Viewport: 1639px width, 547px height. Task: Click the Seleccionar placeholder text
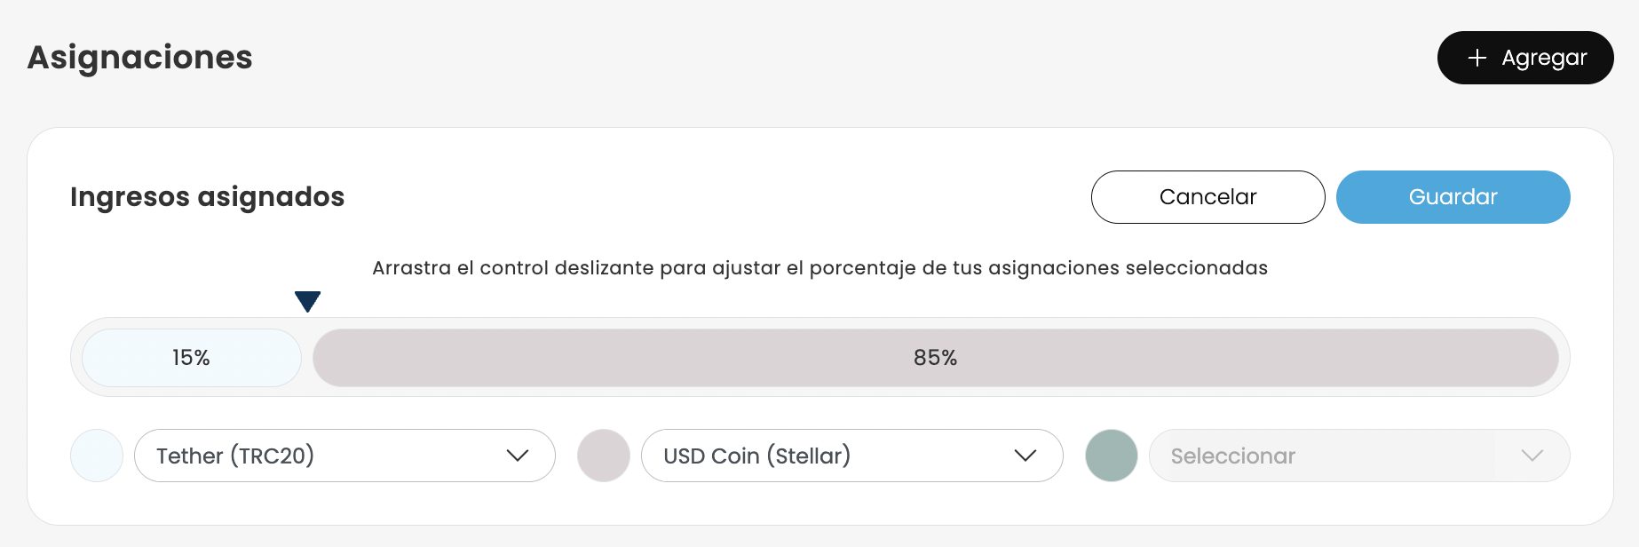point(1232,456)
